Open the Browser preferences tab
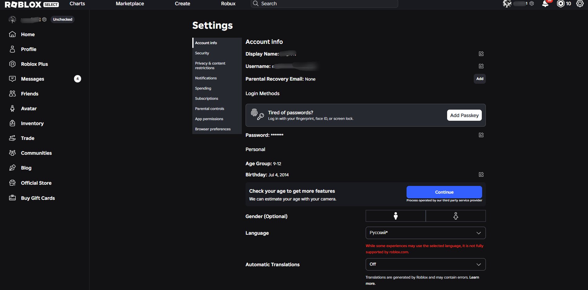 point(217,129)
